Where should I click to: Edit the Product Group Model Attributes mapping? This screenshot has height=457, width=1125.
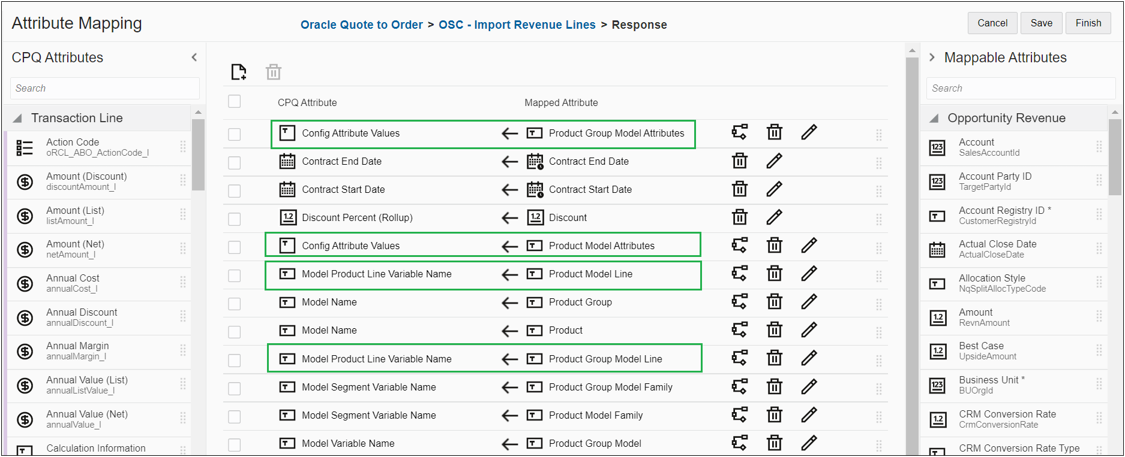click(x=809, y=132)
